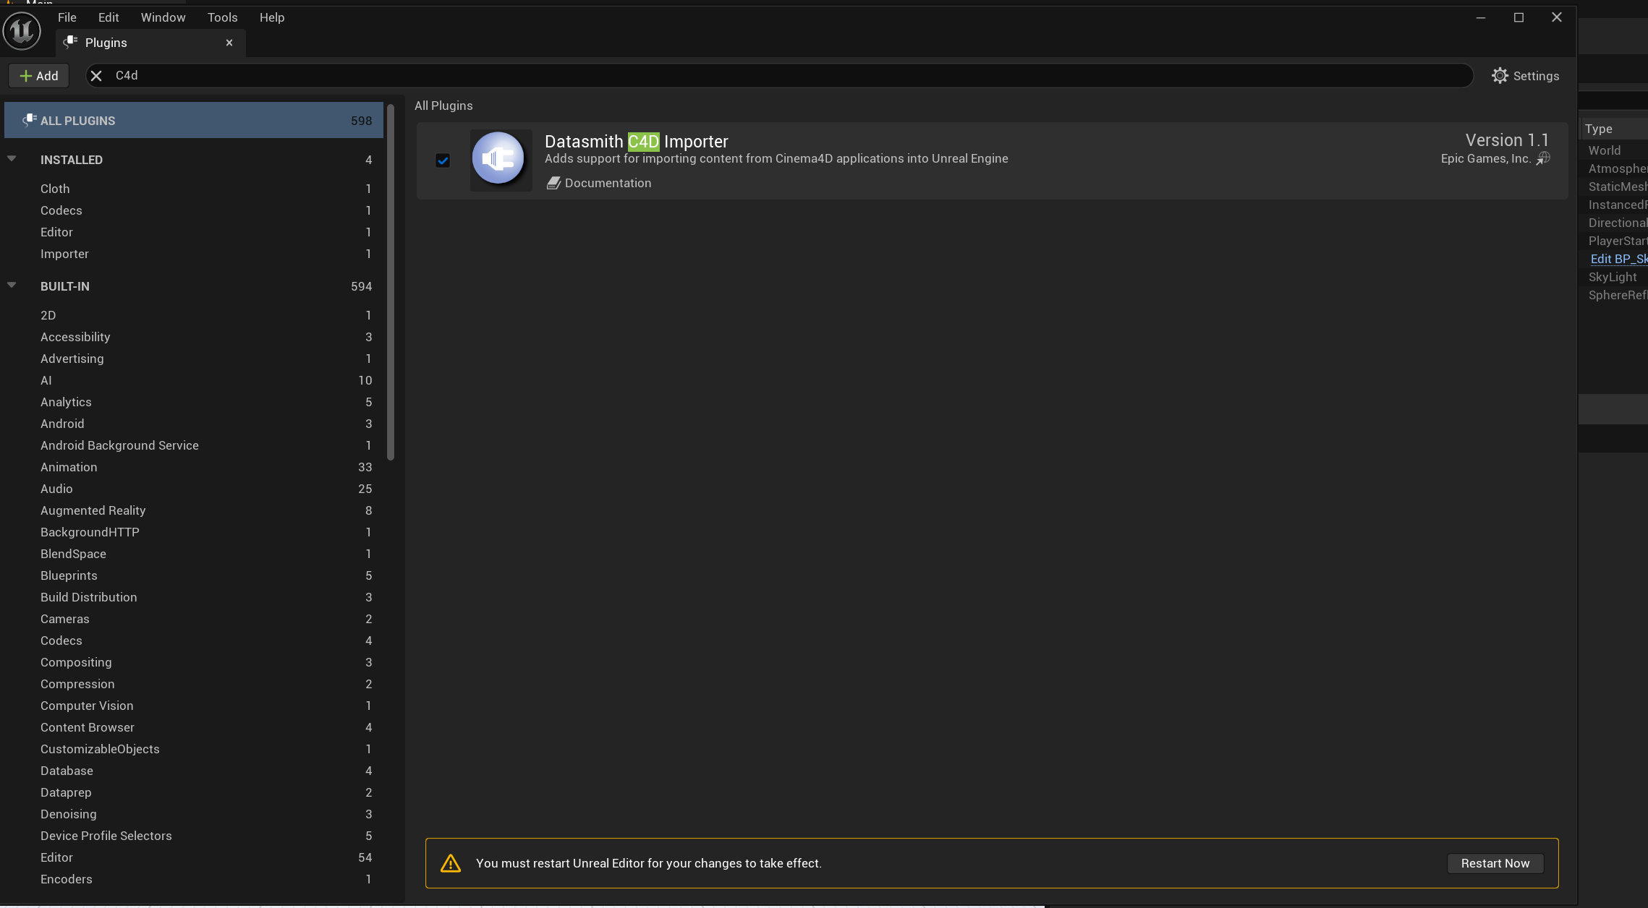
Task: Disable the Datasmith C4D Importer checkbox
Action: click(x=443, y=160)
